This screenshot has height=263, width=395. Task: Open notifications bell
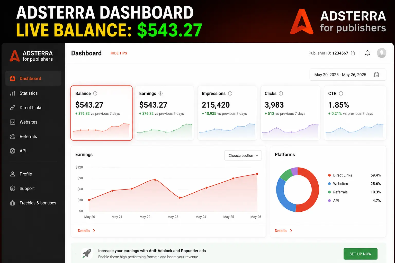367,53
